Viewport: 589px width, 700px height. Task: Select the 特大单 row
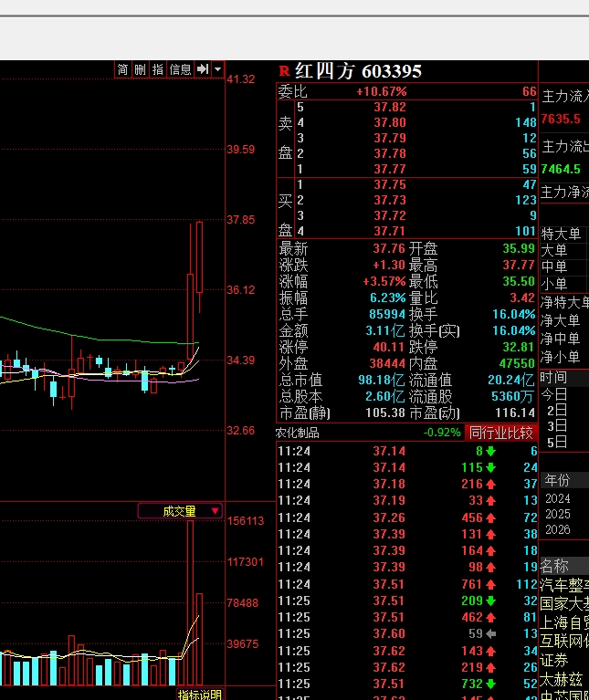click(x=564, y=234)
